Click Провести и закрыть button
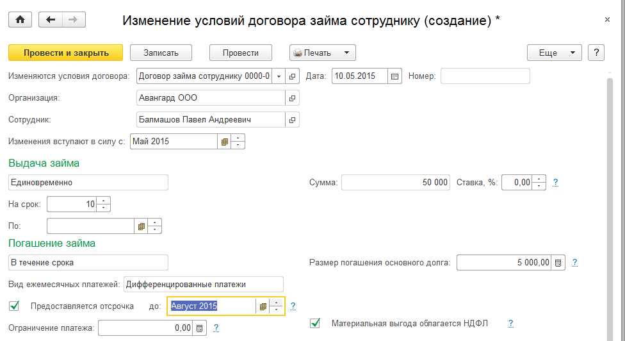625x341 pixels. pos(66,53)
